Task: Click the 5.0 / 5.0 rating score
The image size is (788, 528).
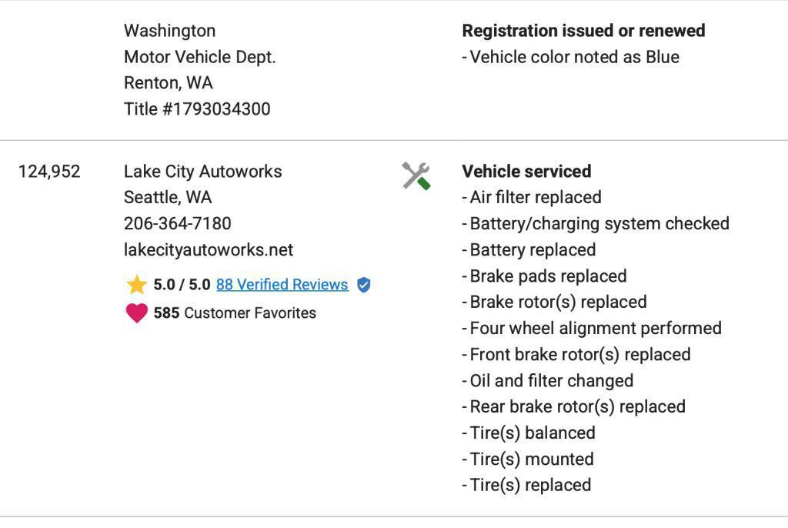Action: coord(182,285)
